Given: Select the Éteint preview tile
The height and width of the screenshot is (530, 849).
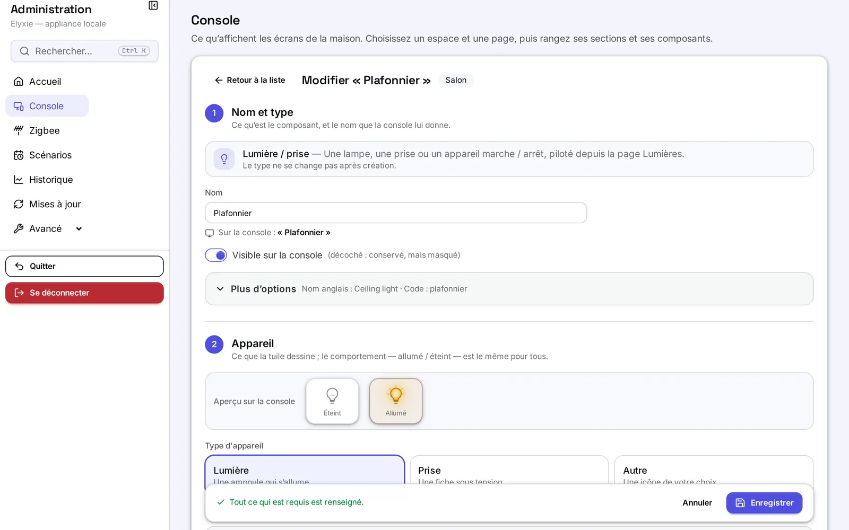Looking at the screenshot, I should click(332, 401).
